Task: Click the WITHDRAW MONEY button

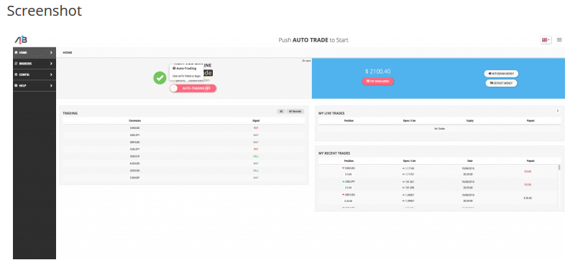Action: 501,74
